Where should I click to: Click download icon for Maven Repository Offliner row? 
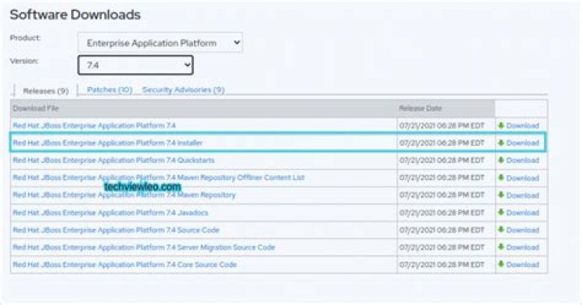(500, 178)
